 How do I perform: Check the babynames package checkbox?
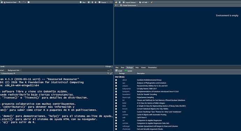116,89
